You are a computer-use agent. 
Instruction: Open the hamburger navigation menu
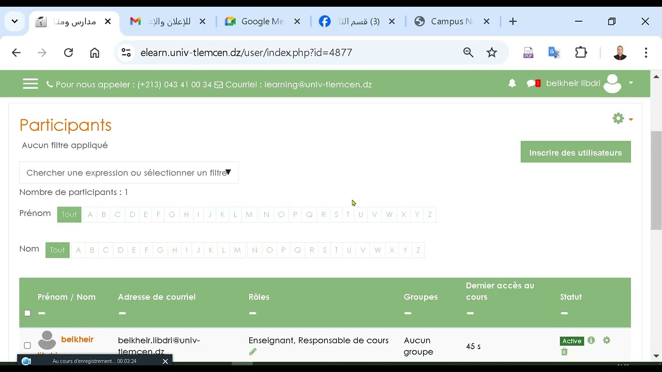tap(31, 84)
